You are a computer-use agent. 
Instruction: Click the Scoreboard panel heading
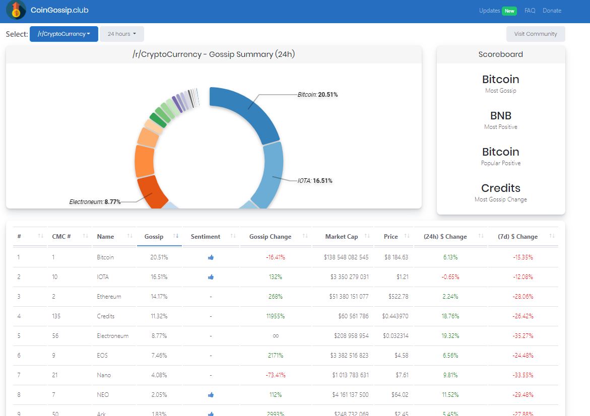tap(500, 54)
